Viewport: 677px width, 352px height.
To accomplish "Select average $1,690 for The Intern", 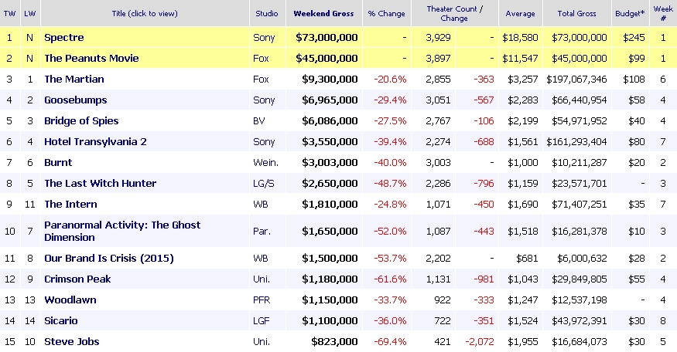I will 523,205.
